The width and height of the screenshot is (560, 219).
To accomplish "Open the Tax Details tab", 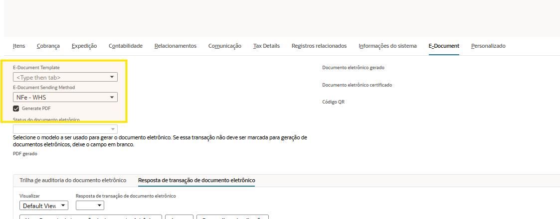I will 266,46.
